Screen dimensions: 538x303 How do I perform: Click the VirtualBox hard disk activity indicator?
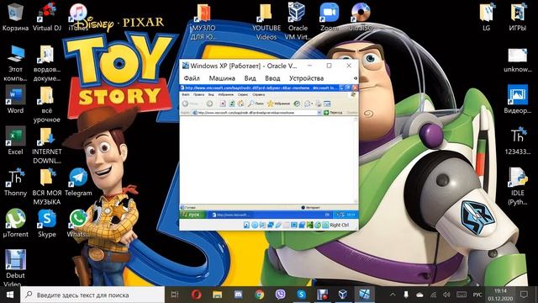click(x=246, y=225)
